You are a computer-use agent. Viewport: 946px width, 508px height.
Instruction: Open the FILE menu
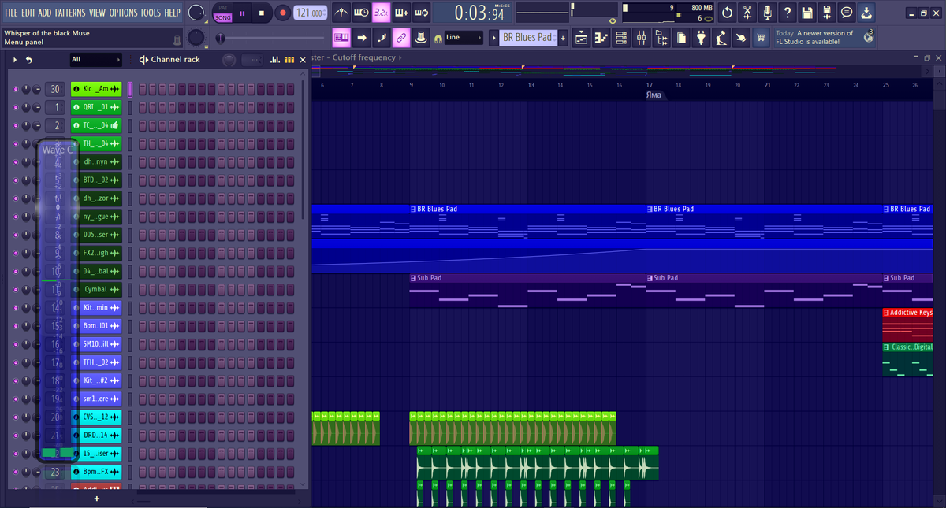[12, 13]
